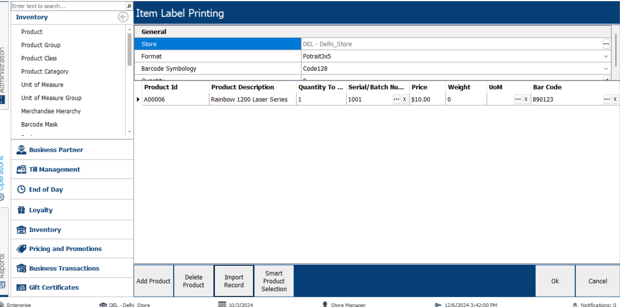This screenshot has height=307, width=620.
Task: Click the search magnifier icon
Action: click(129, 6)
